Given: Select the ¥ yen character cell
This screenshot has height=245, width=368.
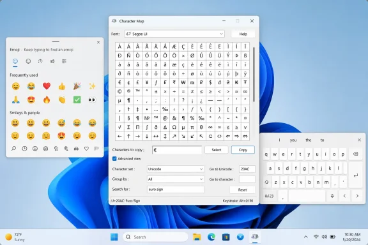Looking at the screenshot, I should [147, 82].
